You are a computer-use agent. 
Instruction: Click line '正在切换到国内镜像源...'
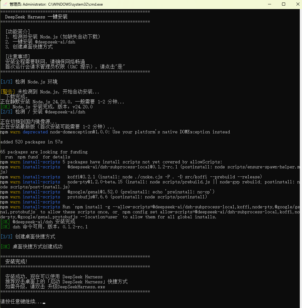(x=28, y=122)
